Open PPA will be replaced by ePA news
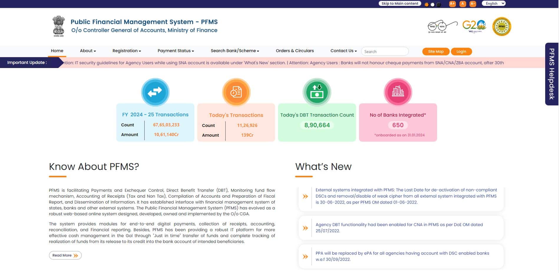Screen dimensions: 559x273 [402, 256]
